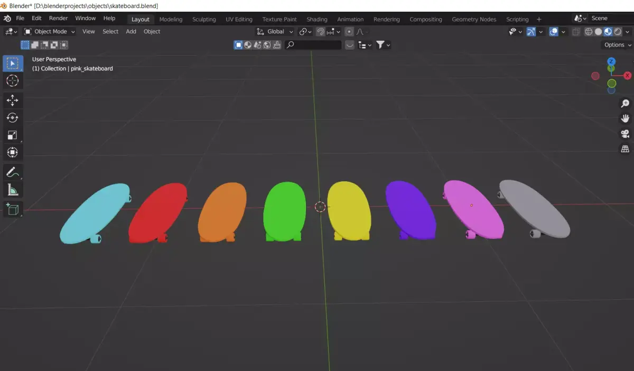The height and width of the screenshot is (371, 634).
Task: Switch to wireframe viewport shading
Action: tap(589, 32)
